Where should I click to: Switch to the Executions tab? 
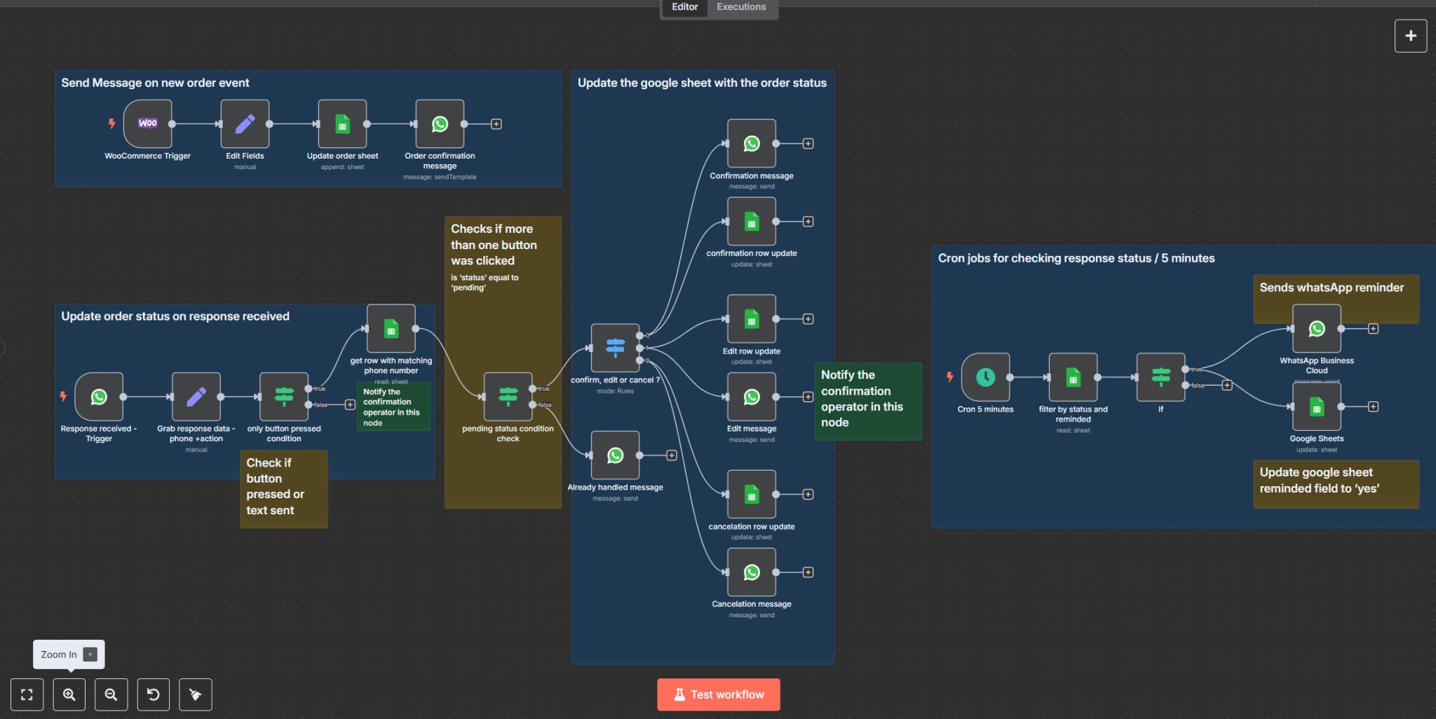pyautogui.click(x=740, y=7)
